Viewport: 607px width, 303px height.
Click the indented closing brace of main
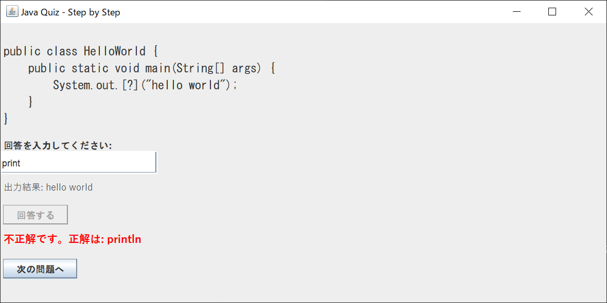pyautogui.click(x=31, y=102)
